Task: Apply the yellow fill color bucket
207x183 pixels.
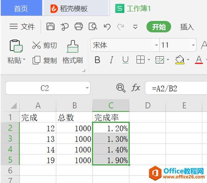Action: (x=180, y=60)
